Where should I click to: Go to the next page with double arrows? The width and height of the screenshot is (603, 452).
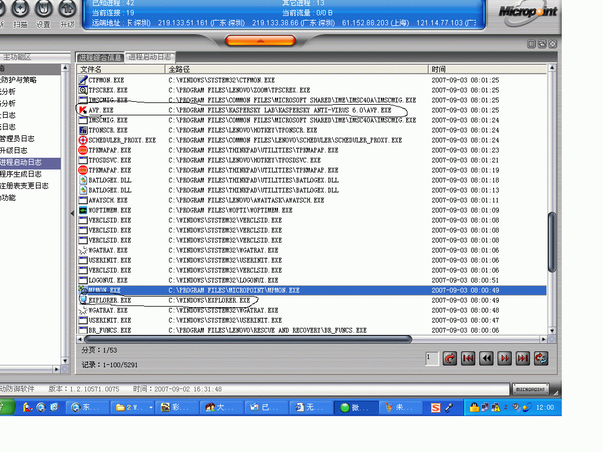tap(504, 358)
